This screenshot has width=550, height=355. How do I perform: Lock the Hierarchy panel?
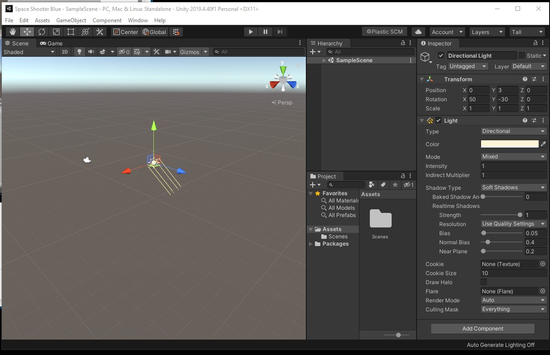point(403,43)
